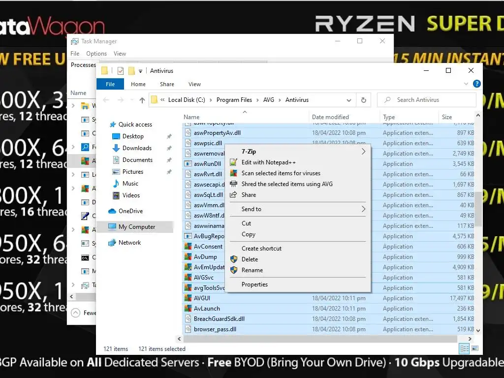Click the Forward navigation arrow
This screenshot has height=378, width=504.
[x=121, y=100]
